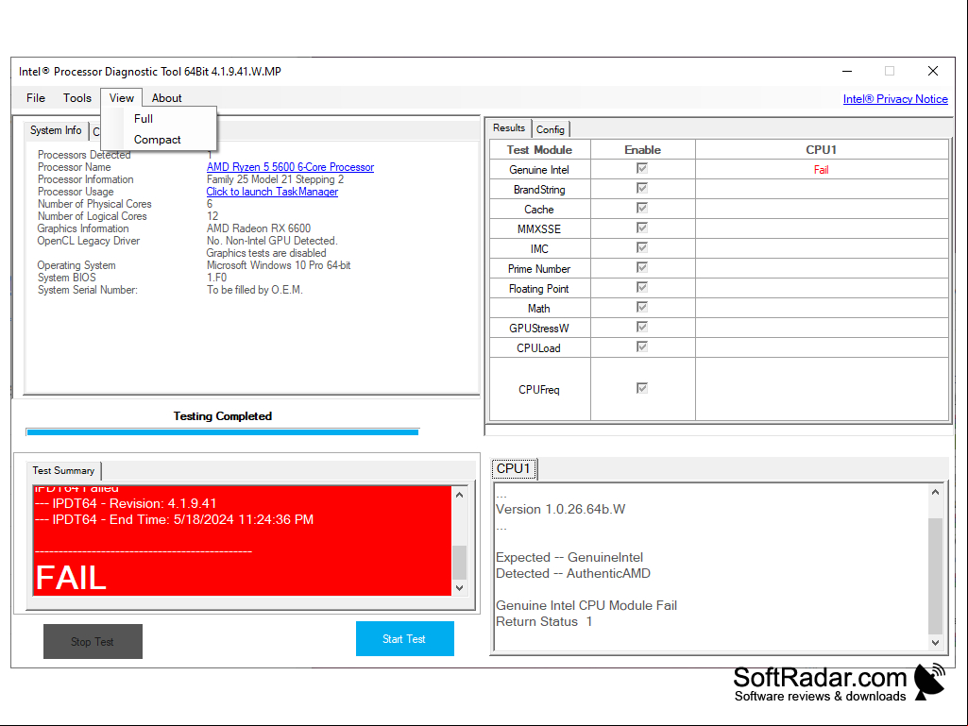The image size is (968, 726).
Task: Toggle the Cache enable checkbox
Action: 642,208
